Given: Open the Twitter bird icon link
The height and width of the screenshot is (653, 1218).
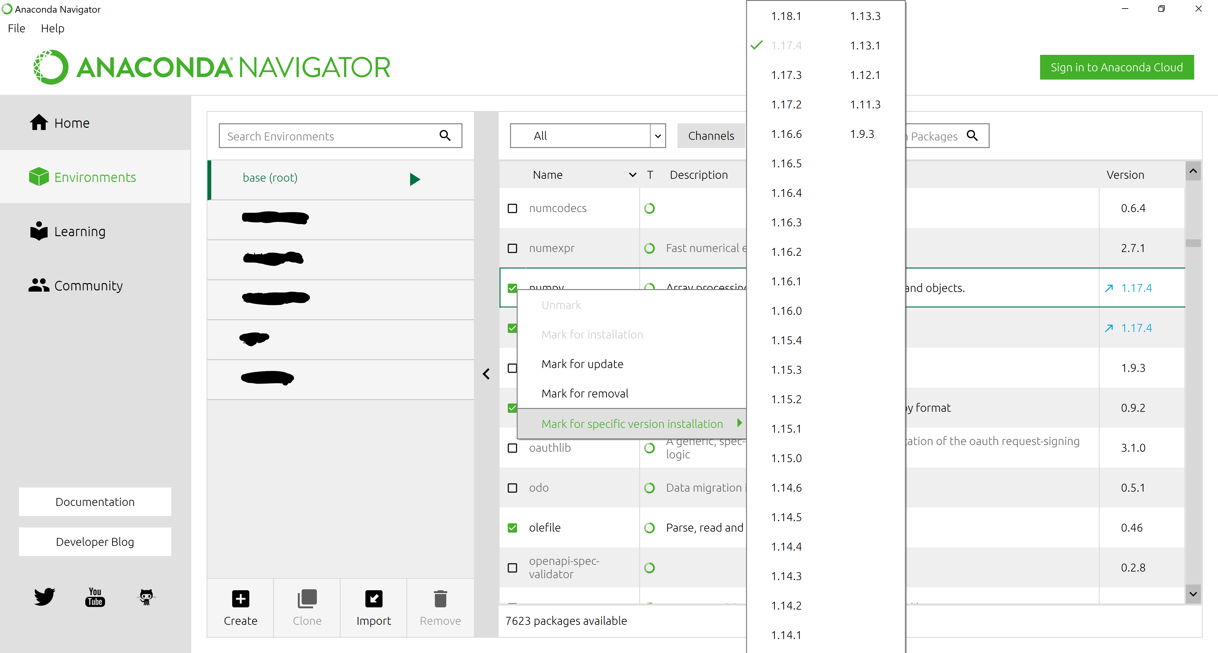Looking at the screenshot, I should 44,597.
